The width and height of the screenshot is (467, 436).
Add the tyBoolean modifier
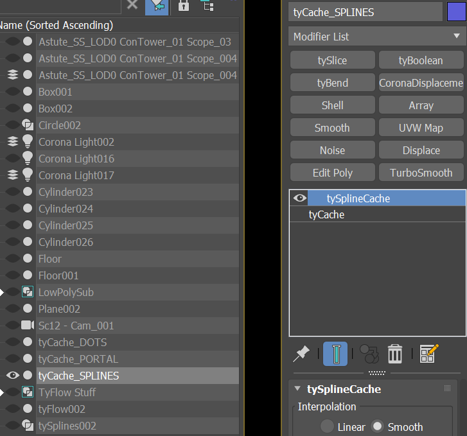[421, 60]
